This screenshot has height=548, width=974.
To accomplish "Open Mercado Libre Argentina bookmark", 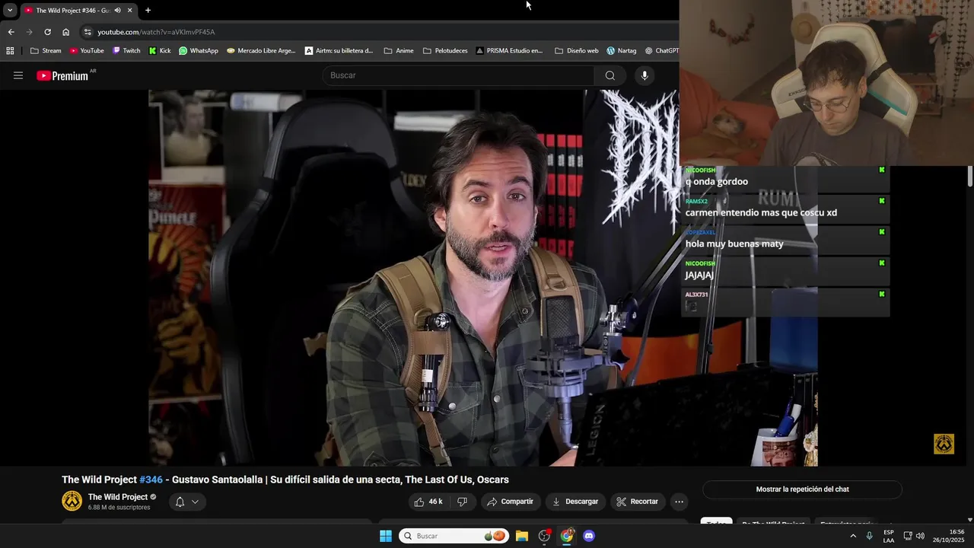I will (261, 51).
